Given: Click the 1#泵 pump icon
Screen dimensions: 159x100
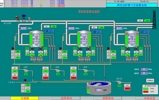Looking at the screenshot, I should click(x=26, y=71).
